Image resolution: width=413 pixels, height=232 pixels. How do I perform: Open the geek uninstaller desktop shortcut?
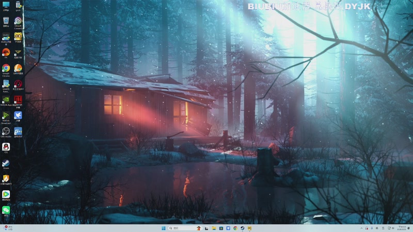click(18, 6)
